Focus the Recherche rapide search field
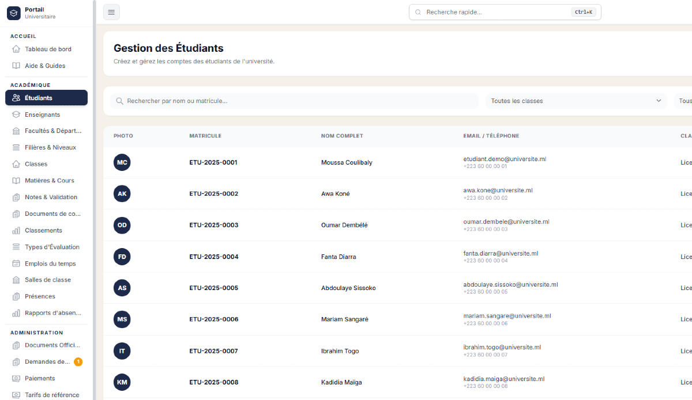This screenshot has width=692, height=400. pyautogui.click(x=505, y=12)
